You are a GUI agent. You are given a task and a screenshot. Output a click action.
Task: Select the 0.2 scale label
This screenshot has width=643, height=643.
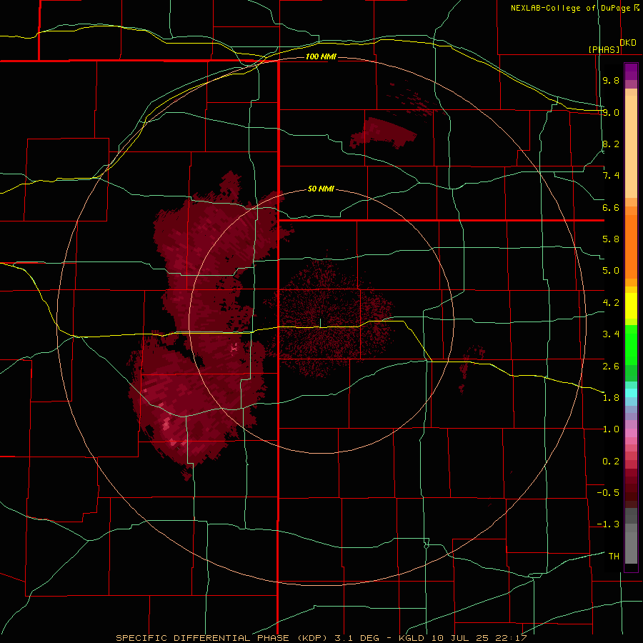[x=611, y=462]
